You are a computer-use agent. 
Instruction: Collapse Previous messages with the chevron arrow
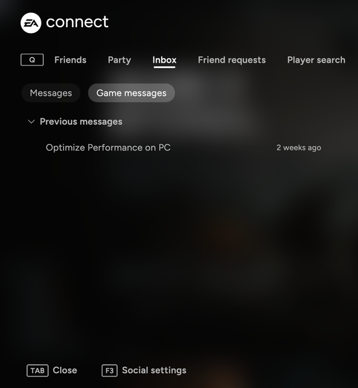(x=31, y=122)
